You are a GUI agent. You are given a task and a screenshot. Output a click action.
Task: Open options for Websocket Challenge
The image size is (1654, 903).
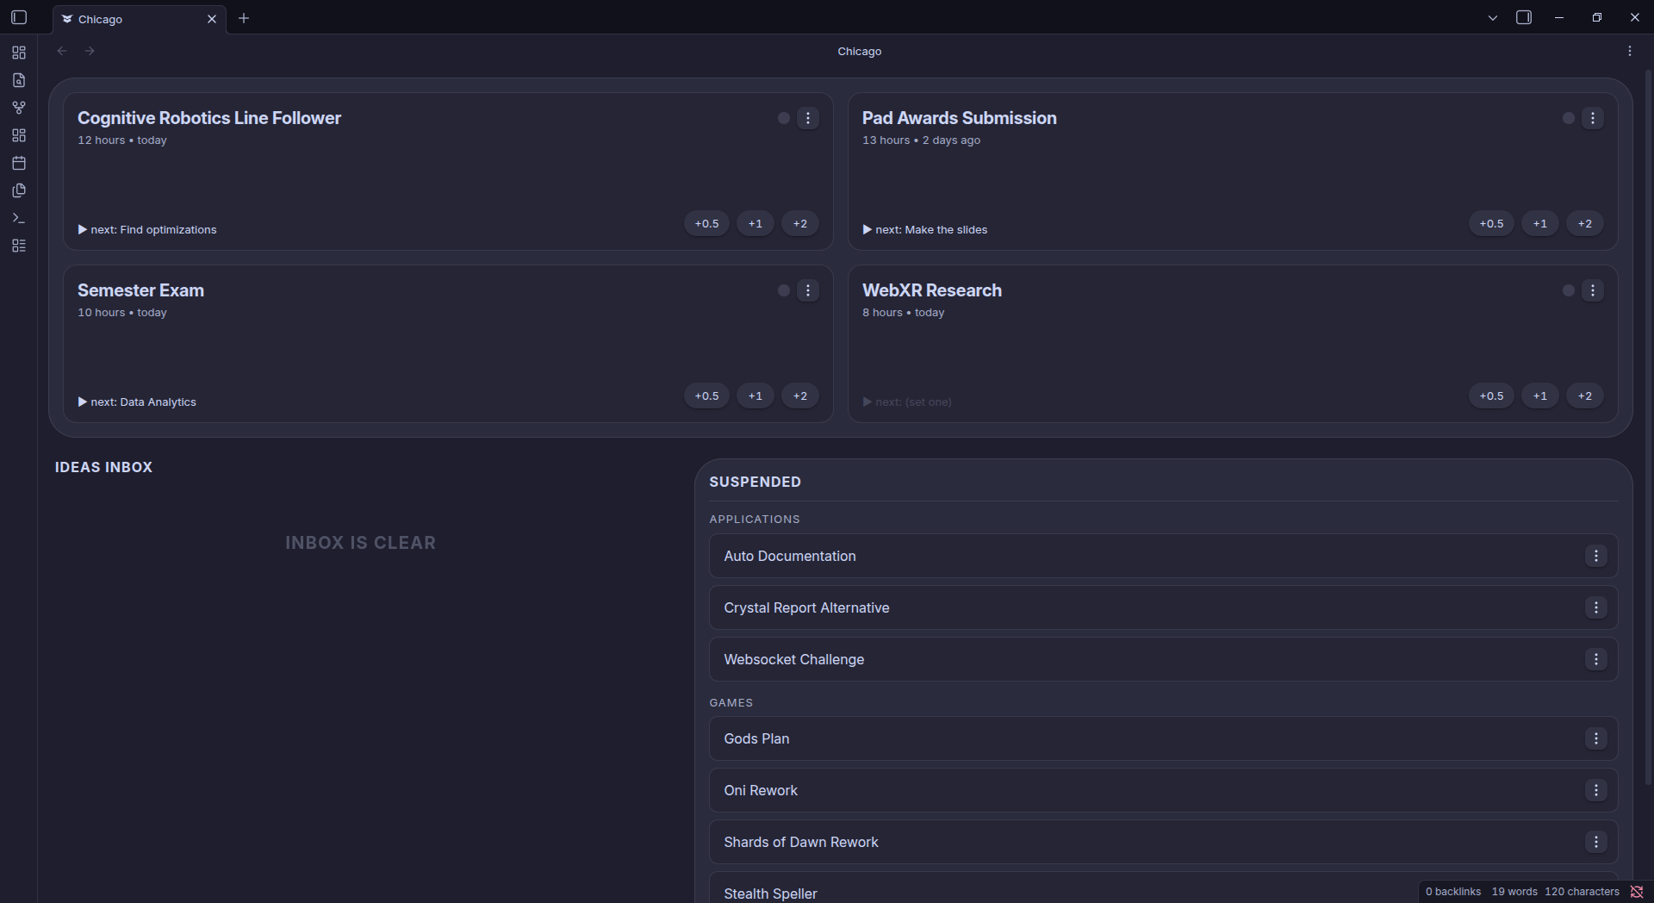(x=1596, y=659)
